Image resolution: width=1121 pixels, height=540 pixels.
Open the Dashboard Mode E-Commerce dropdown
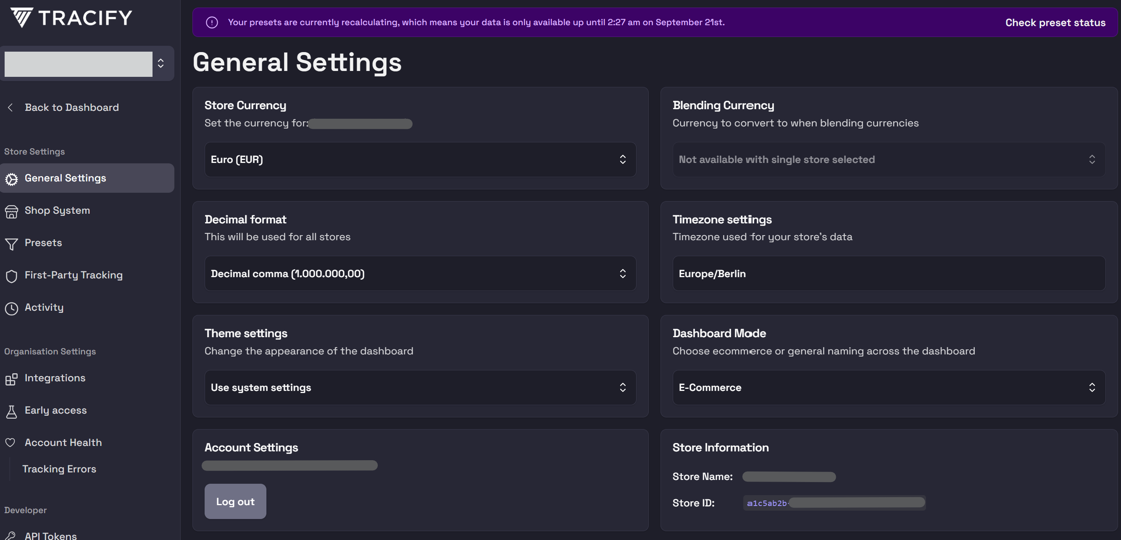tap(888, 388)
